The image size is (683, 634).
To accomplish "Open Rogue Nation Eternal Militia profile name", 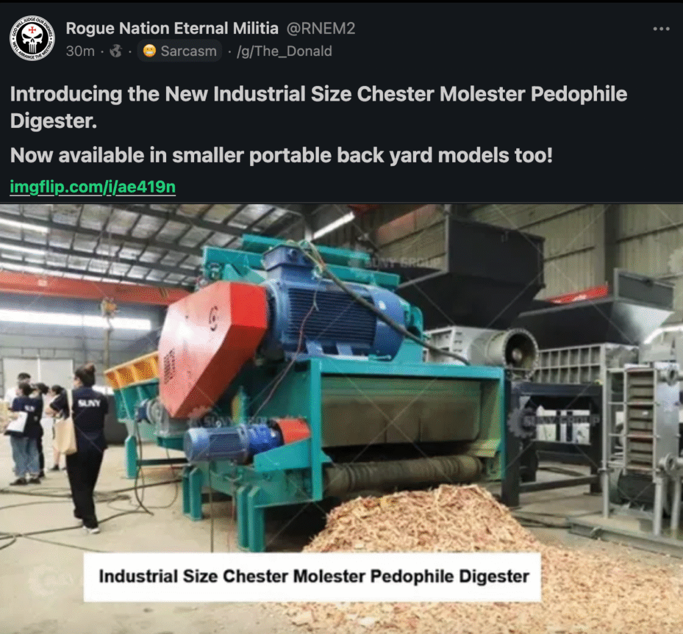I will click(x=172, y=28).
